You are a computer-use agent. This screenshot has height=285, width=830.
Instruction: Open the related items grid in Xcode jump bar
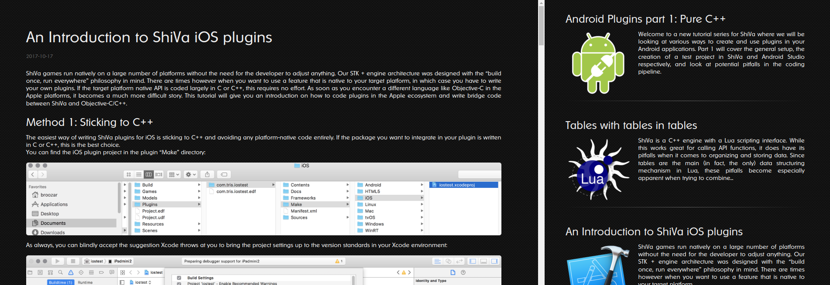click(x=123, y=272)
